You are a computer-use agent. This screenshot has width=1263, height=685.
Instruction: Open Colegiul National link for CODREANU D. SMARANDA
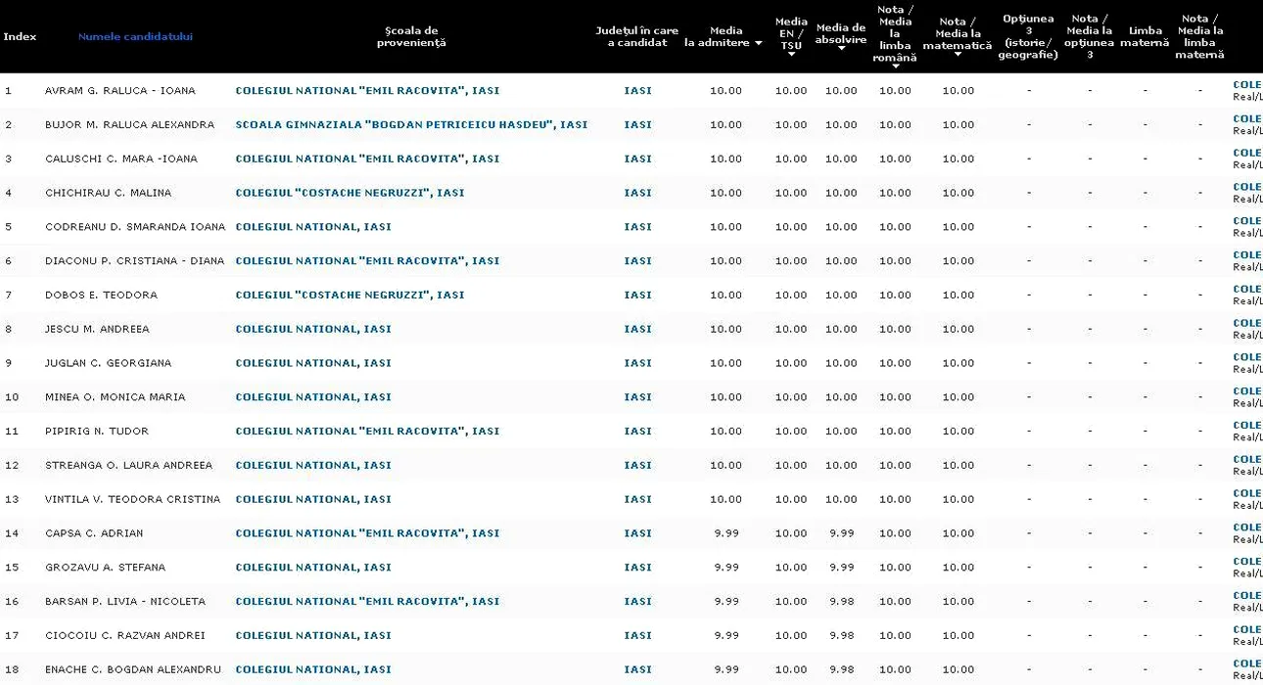click(313, 227)
